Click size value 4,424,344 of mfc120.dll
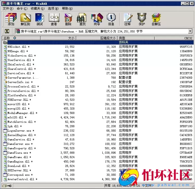195x189 pixels. click(x=68, y=117)
